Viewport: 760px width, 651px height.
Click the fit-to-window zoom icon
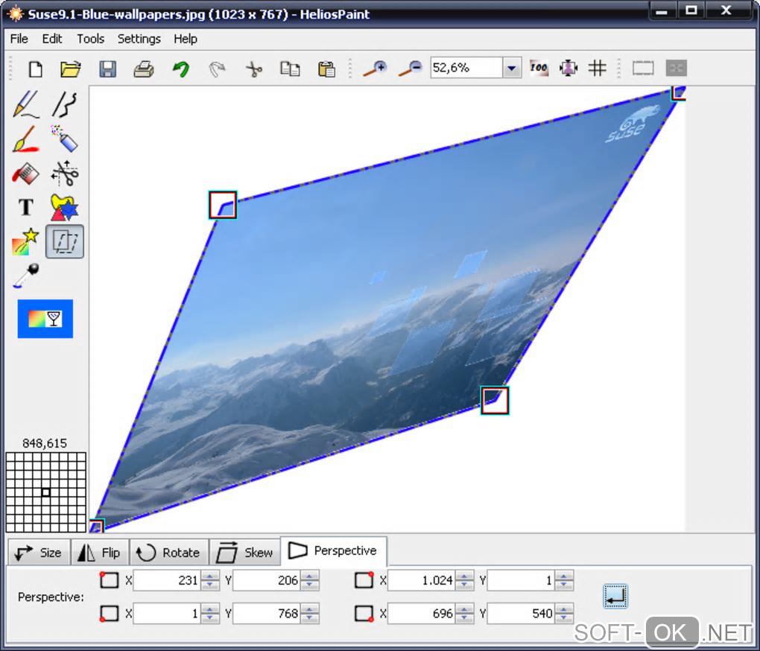(568, 68)
